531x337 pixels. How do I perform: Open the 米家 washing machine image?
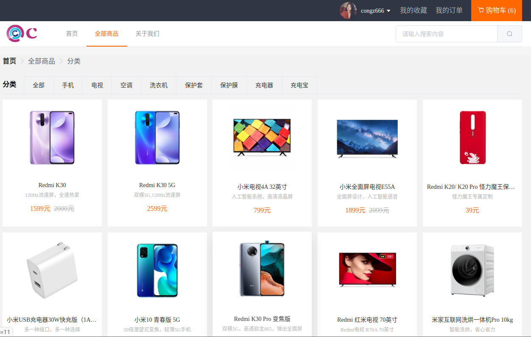click(x=472, y=270)
